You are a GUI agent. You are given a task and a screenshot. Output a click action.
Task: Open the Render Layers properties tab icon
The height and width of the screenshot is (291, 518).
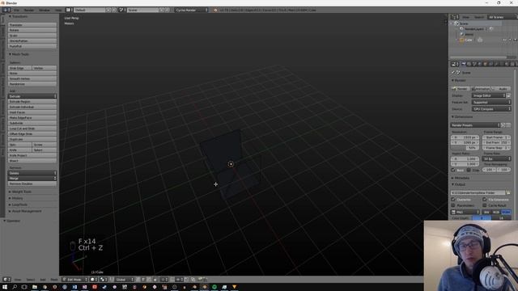pyautogui.click(x=469, y=64)
